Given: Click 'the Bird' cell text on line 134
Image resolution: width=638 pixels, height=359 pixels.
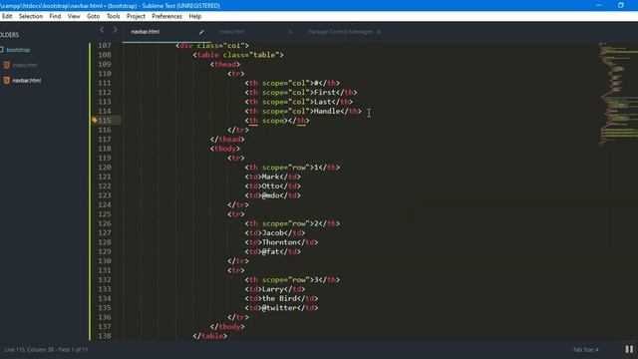Looking at the screenshot, I should tap(279, 298).
